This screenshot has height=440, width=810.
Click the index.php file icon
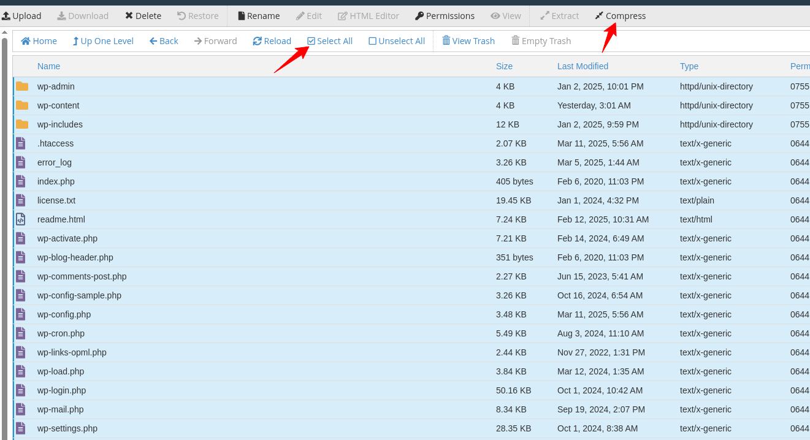pyautogui.click(x=21, y=181)
